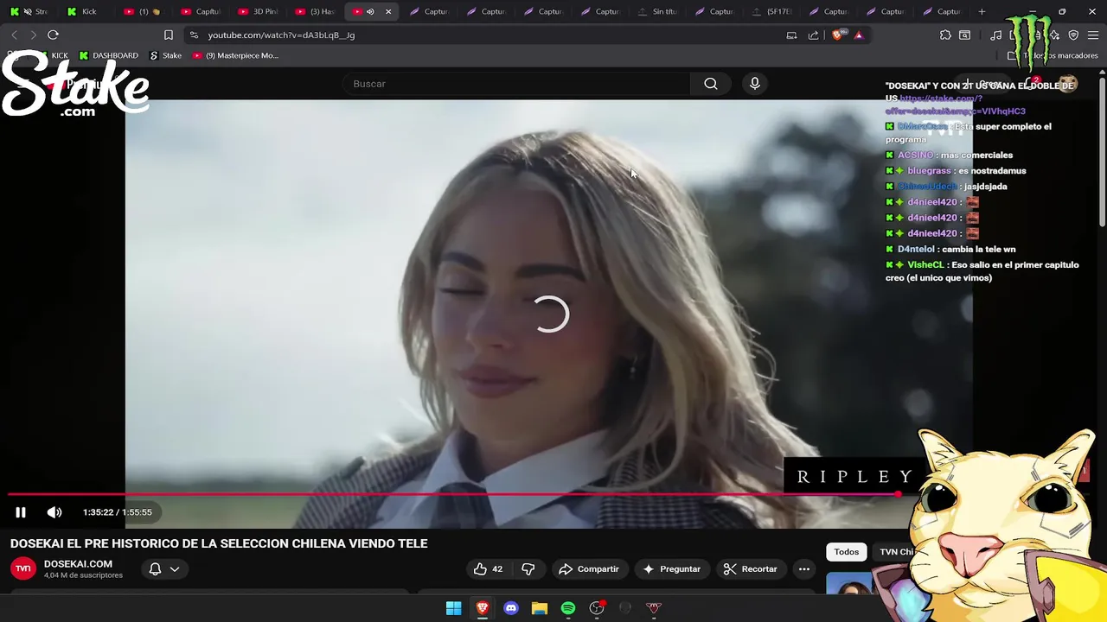Open Discord from the taskbar
The image size is (1107, 622).
click(511, 608)
